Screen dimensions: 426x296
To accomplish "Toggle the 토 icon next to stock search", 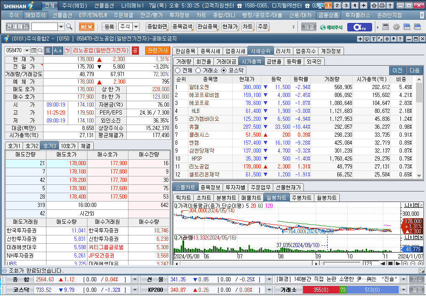I will point(48,50).
